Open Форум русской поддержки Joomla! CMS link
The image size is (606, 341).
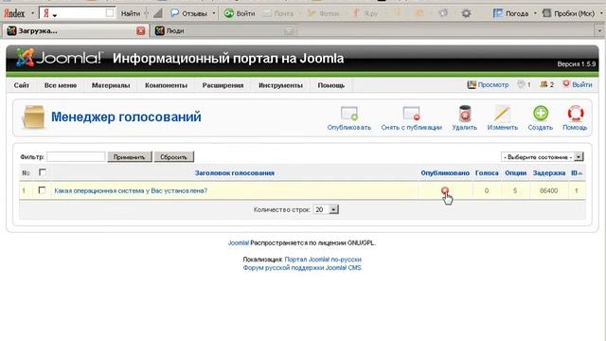click(x=302, y=267)
